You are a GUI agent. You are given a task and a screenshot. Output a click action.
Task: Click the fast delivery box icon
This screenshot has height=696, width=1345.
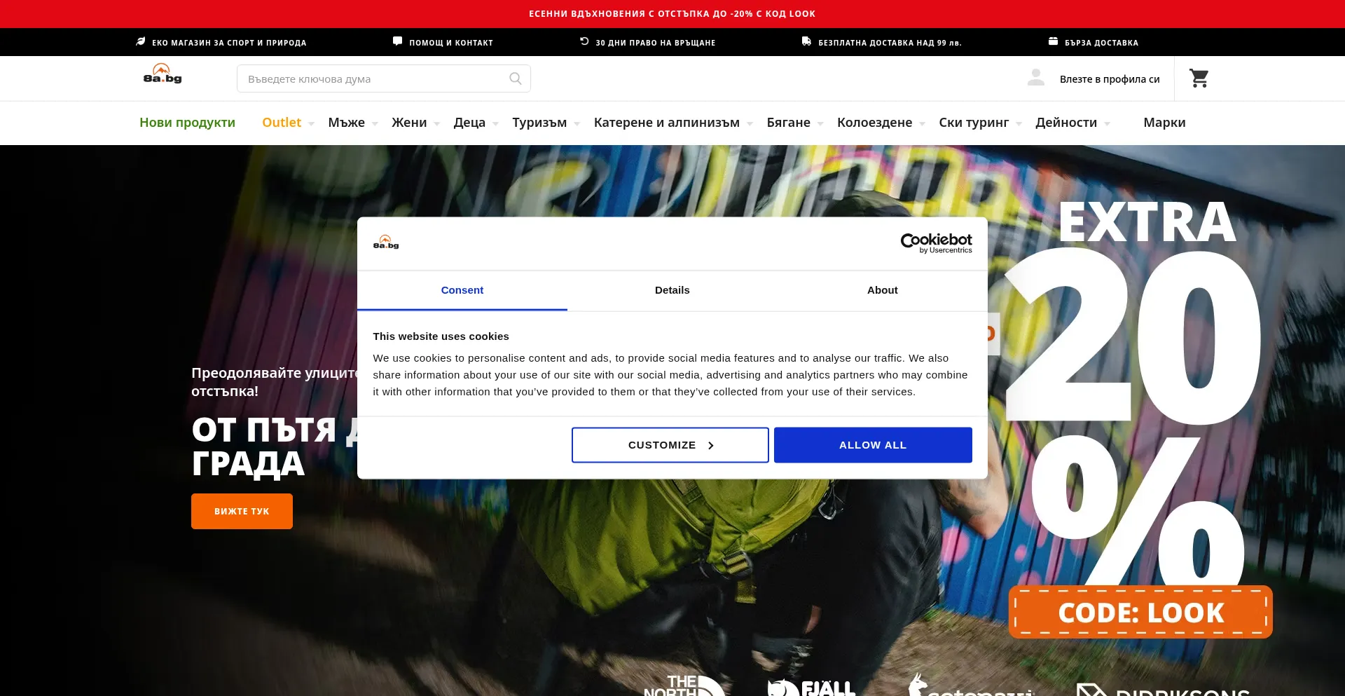[1053, 41]
